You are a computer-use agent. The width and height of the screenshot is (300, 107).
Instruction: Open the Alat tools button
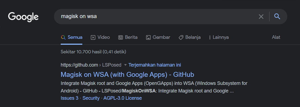coord(276,37)
